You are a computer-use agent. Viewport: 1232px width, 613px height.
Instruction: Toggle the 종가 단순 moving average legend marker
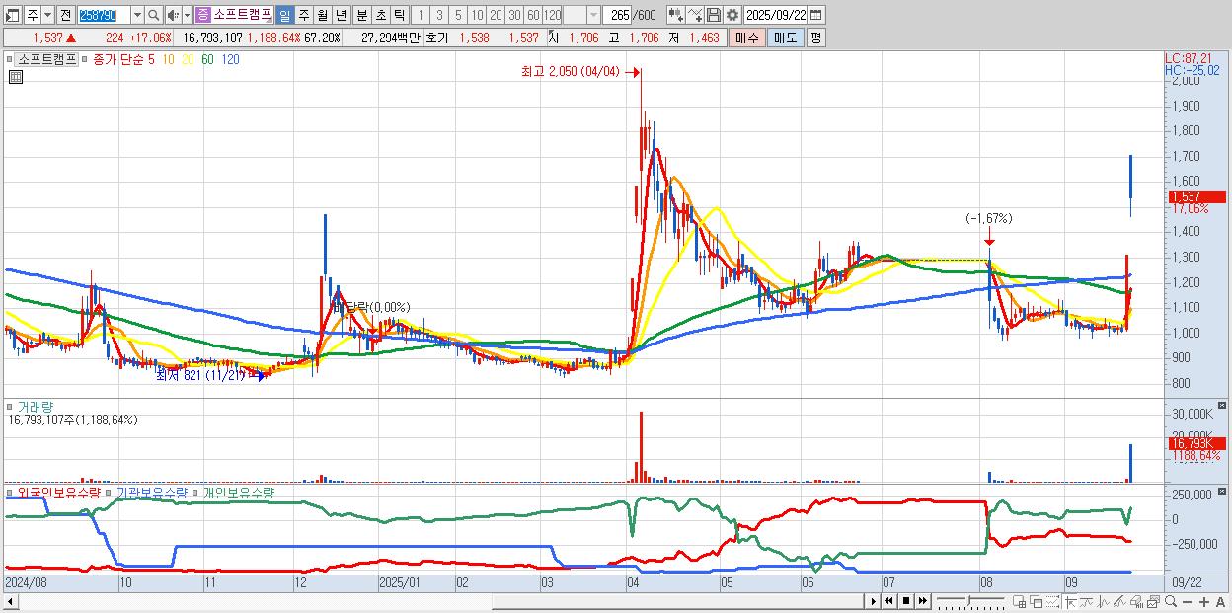click(x=86, y=59)
